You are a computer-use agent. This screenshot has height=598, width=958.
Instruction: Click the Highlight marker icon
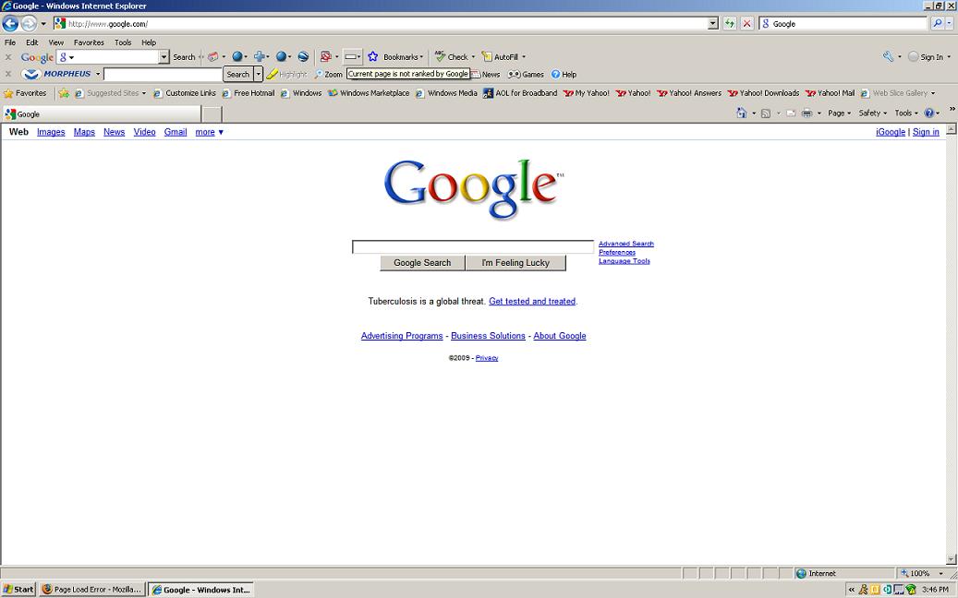coord(272,75)
